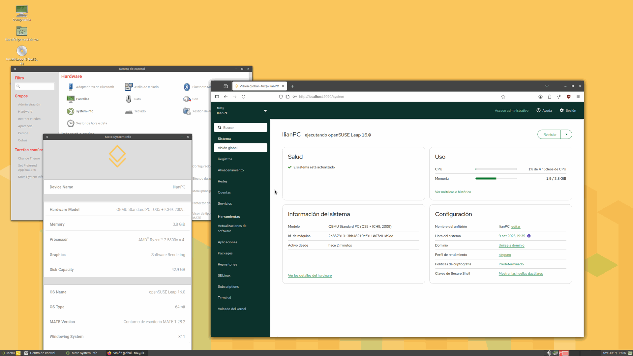Open the Sesión menu
The height and width of the screenshot is (356, 633).
[568, 111]
